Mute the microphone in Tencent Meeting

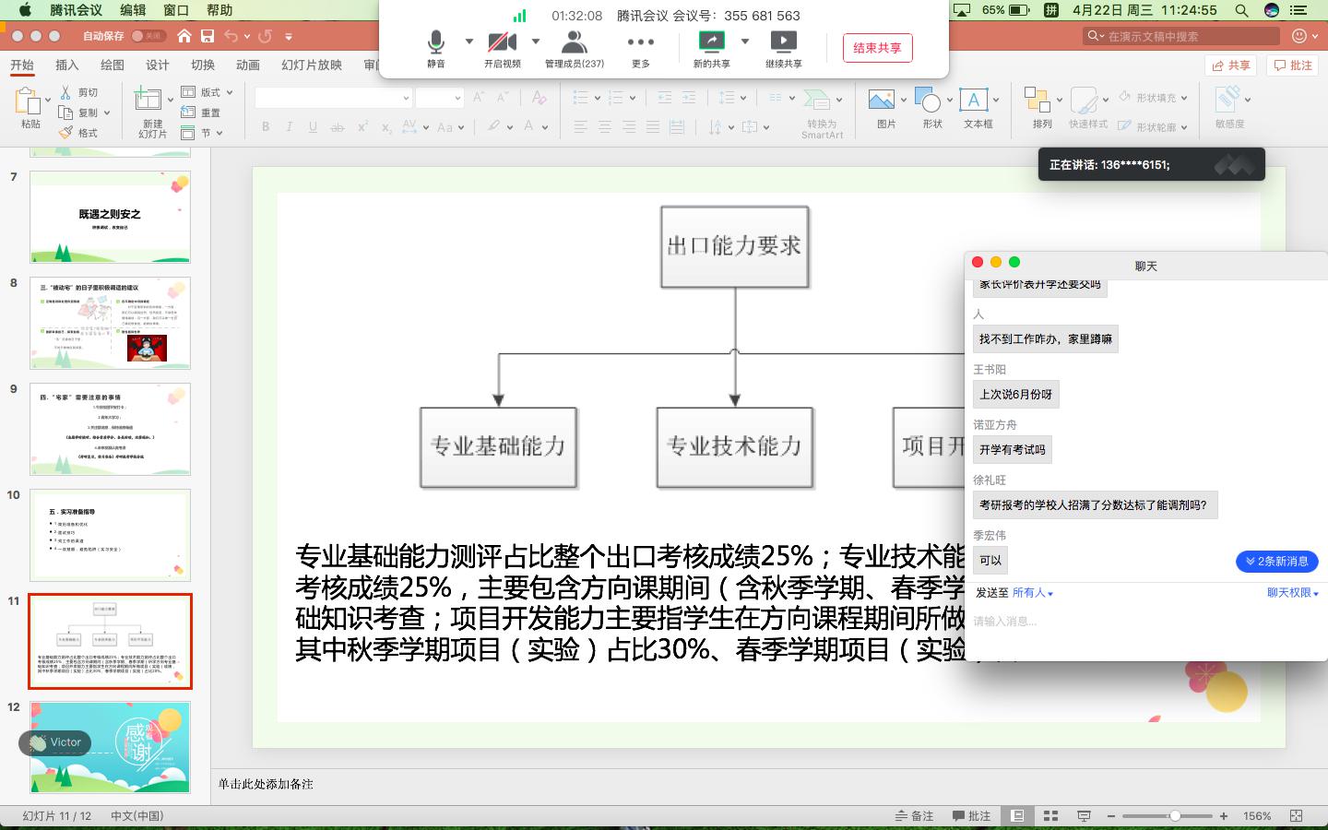tap(434, 44)
